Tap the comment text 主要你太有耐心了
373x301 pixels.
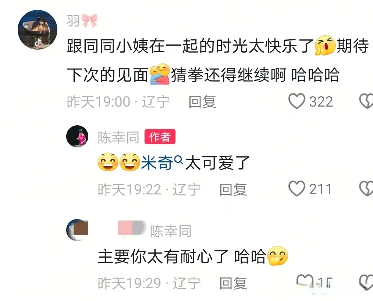[163, 257]
